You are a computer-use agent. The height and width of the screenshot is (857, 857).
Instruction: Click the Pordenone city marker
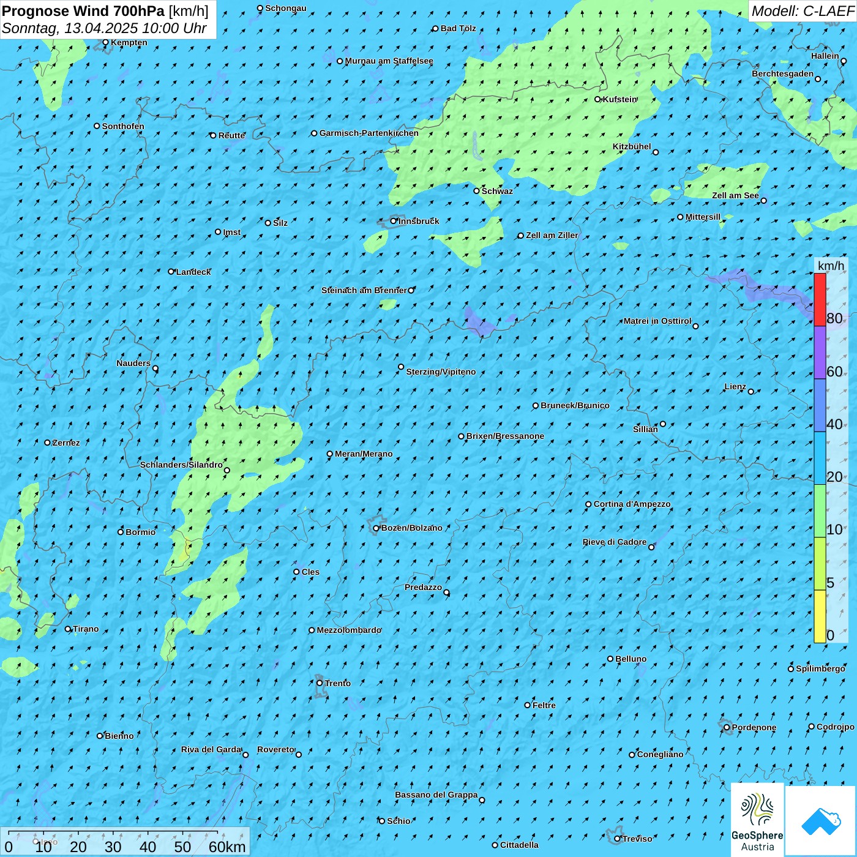(x=727, y=727)
